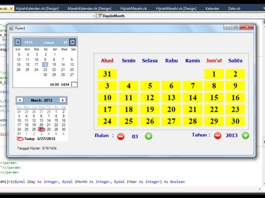The image size is (265, 198).
Task: Select the yellow day 30 cell
Action: coord(235,121)
